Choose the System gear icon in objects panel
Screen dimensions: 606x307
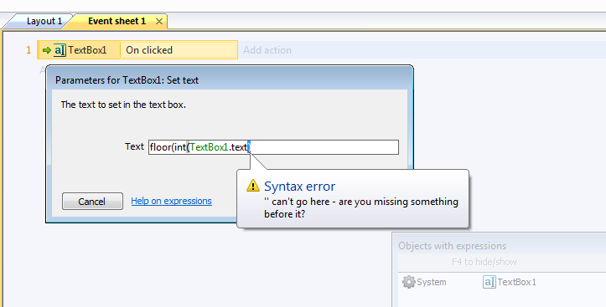point(408,282)
